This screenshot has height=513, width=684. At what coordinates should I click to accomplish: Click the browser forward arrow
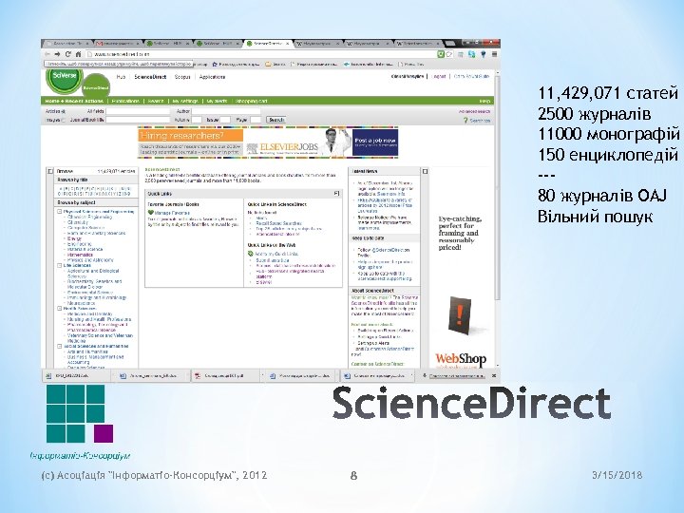tap(57, 54)
